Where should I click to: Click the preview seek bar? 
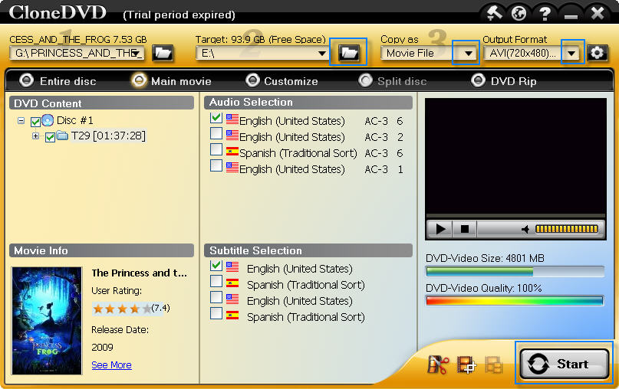[x=515, y=216]
